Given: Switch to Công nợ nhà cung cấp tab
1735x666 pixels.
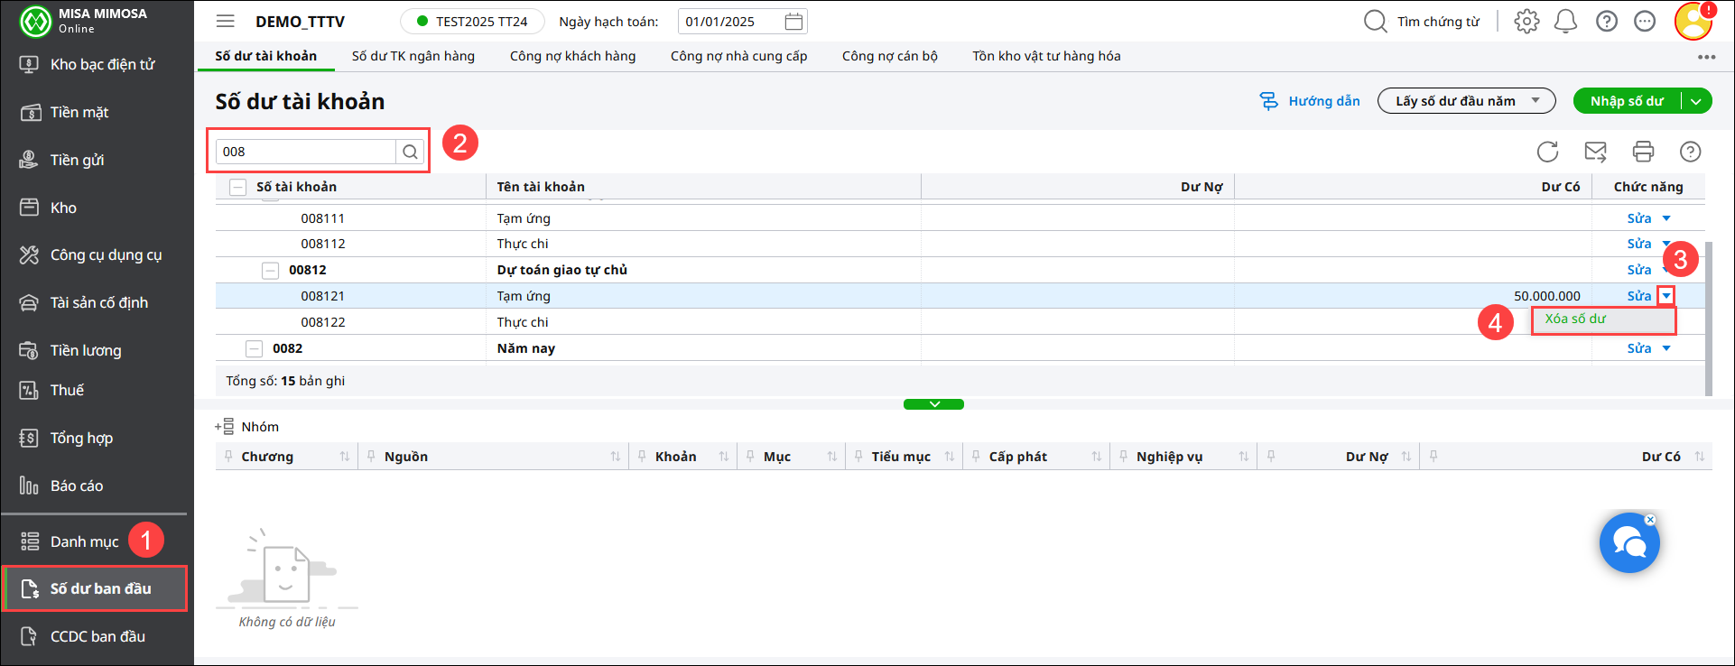Looking at the screenshot, I should (x=738, y=56).
